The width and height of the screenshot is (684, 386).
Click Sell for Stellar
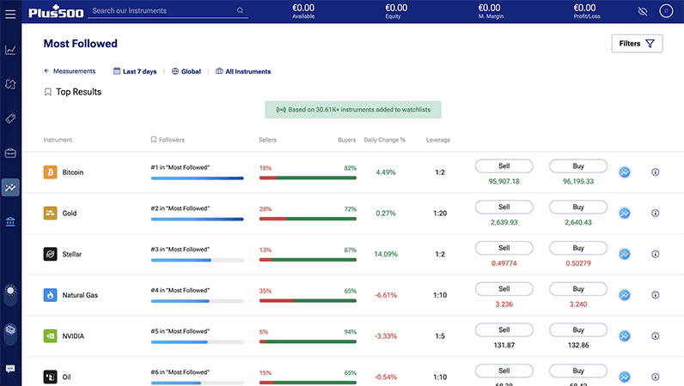click(504, 248)
